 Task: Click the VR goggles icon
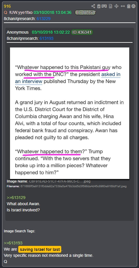tap(104, 6)
